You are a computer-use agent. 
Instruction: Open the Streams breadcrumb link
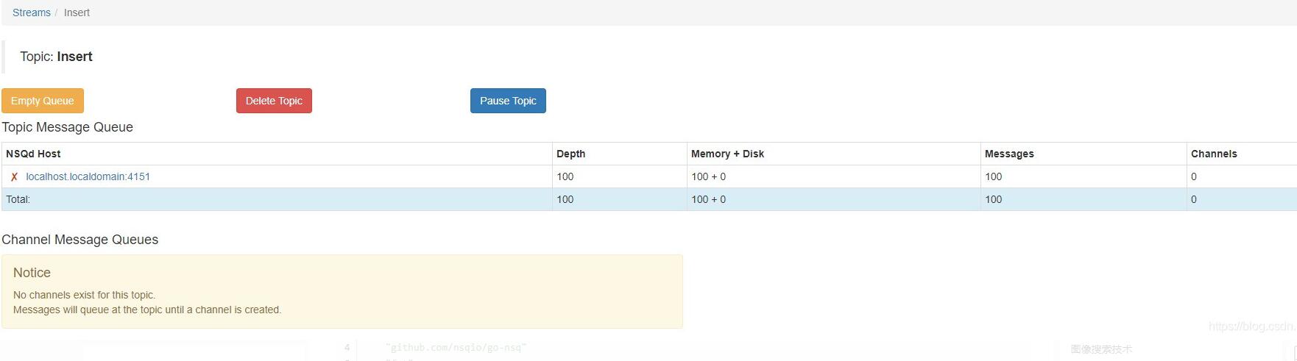coord(32,12)
